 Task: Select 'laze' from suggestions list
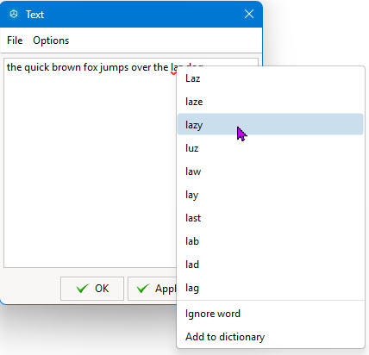[270, 102]
